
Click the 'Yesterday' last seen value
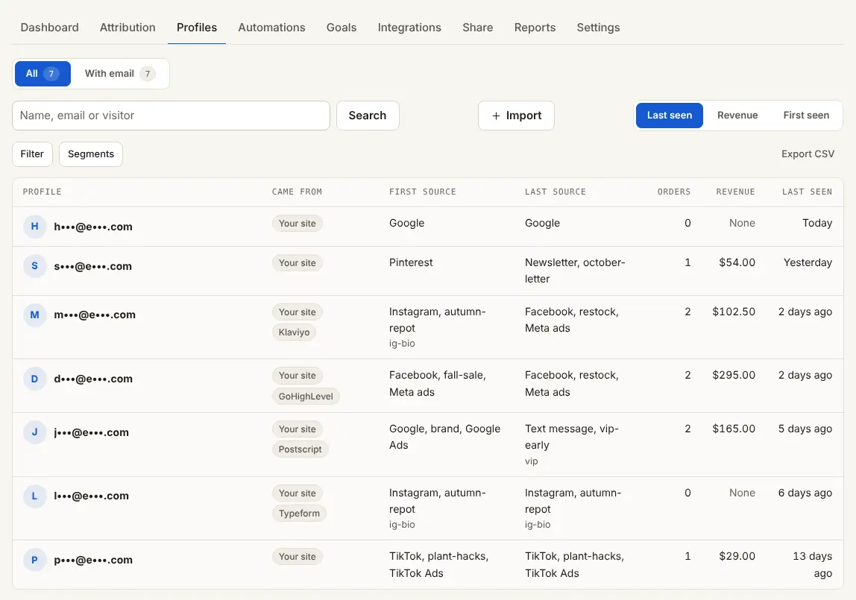(808, 262)
